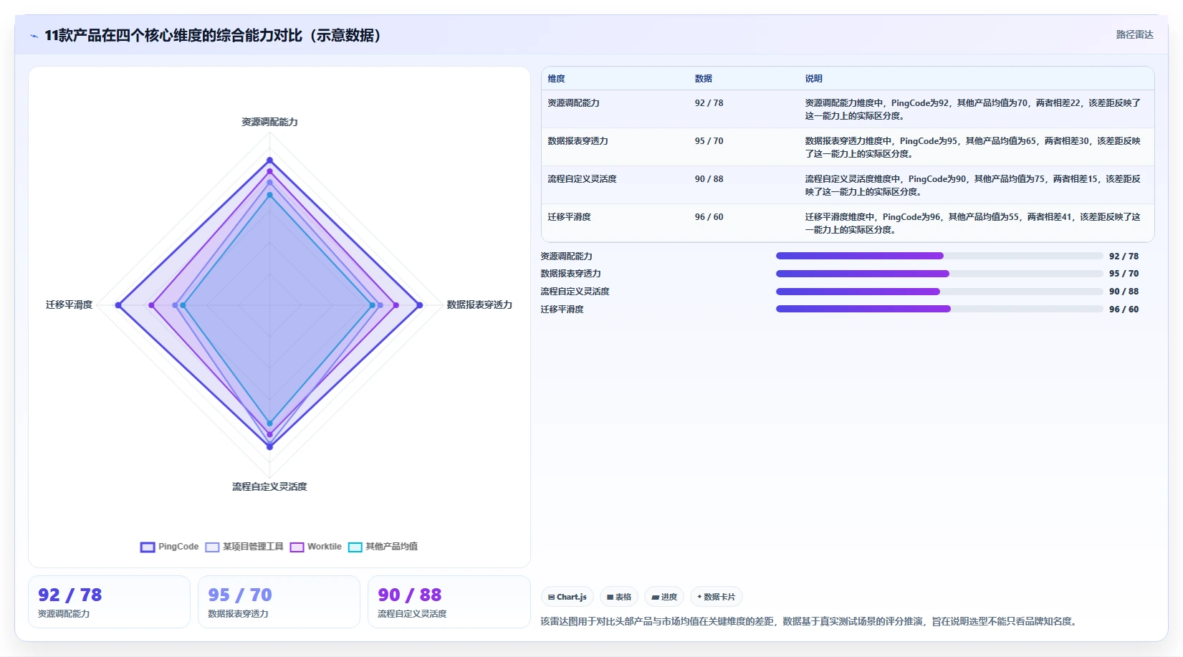
Task: Click the 数据报表穿透力 progress bar
Action: point(939,274)
